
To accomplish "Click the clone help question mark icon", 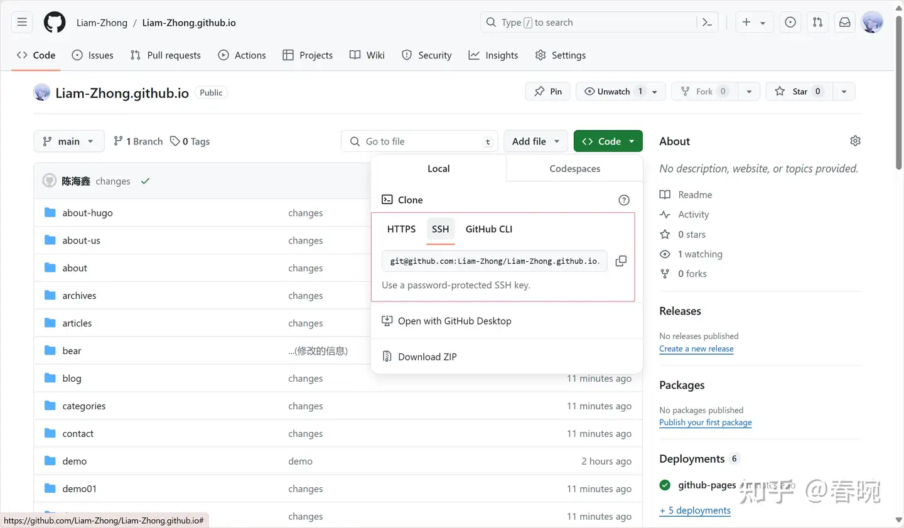I will click(624, 200).
